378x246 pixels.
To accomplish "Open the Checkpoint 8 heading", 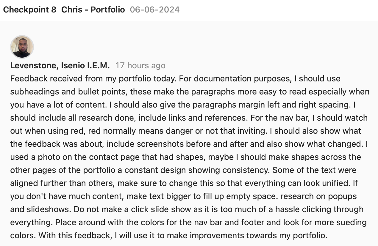I will pos(29,10).
